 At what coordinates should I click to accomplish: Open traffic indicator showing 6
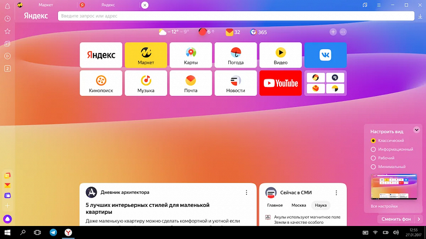(206, 32)
